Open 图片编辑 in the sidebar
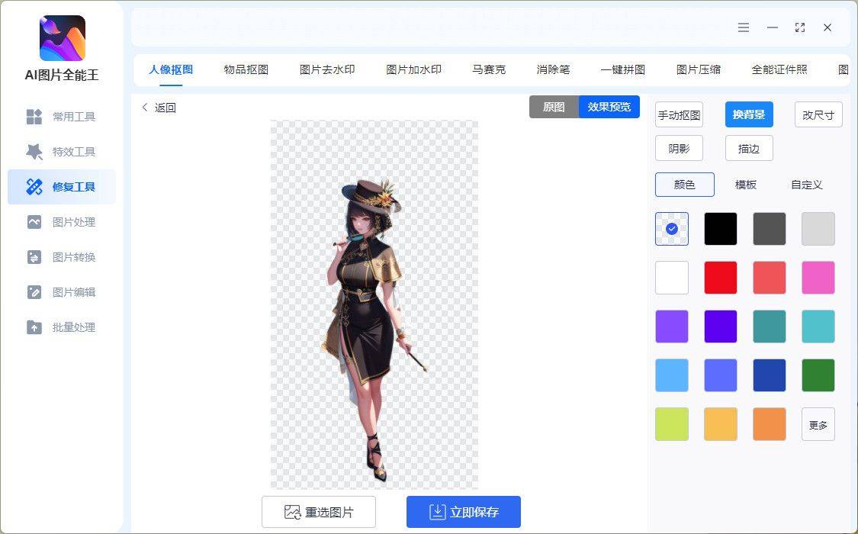The height and width of the screenshot is (534, 858). (x=61, y=291)
